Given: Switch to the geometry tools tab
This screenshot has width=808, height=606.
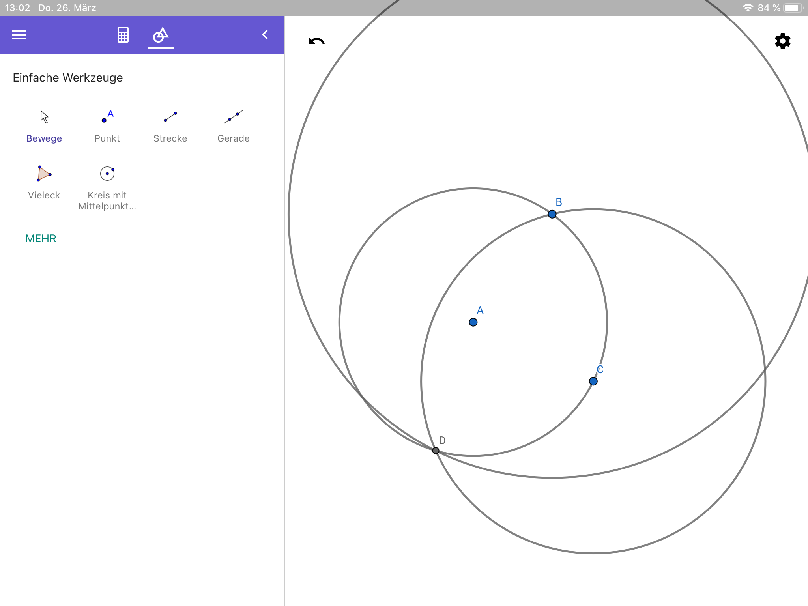Looking at the screenshot, I should click(161, 35).
